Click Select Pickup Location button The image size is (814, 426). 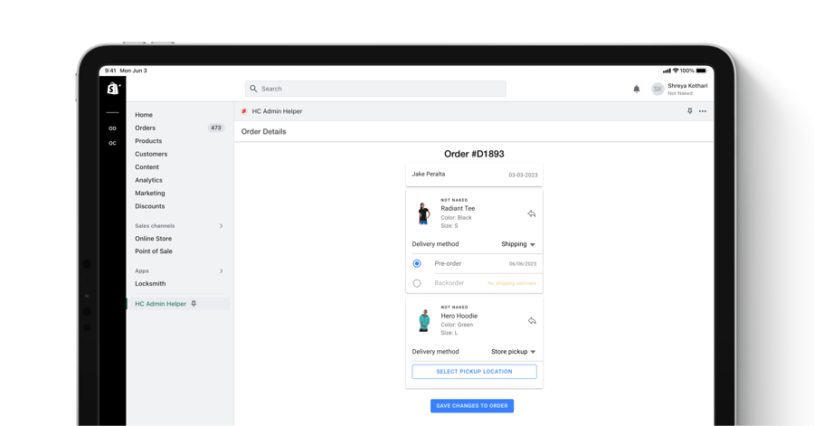(475, 372)
